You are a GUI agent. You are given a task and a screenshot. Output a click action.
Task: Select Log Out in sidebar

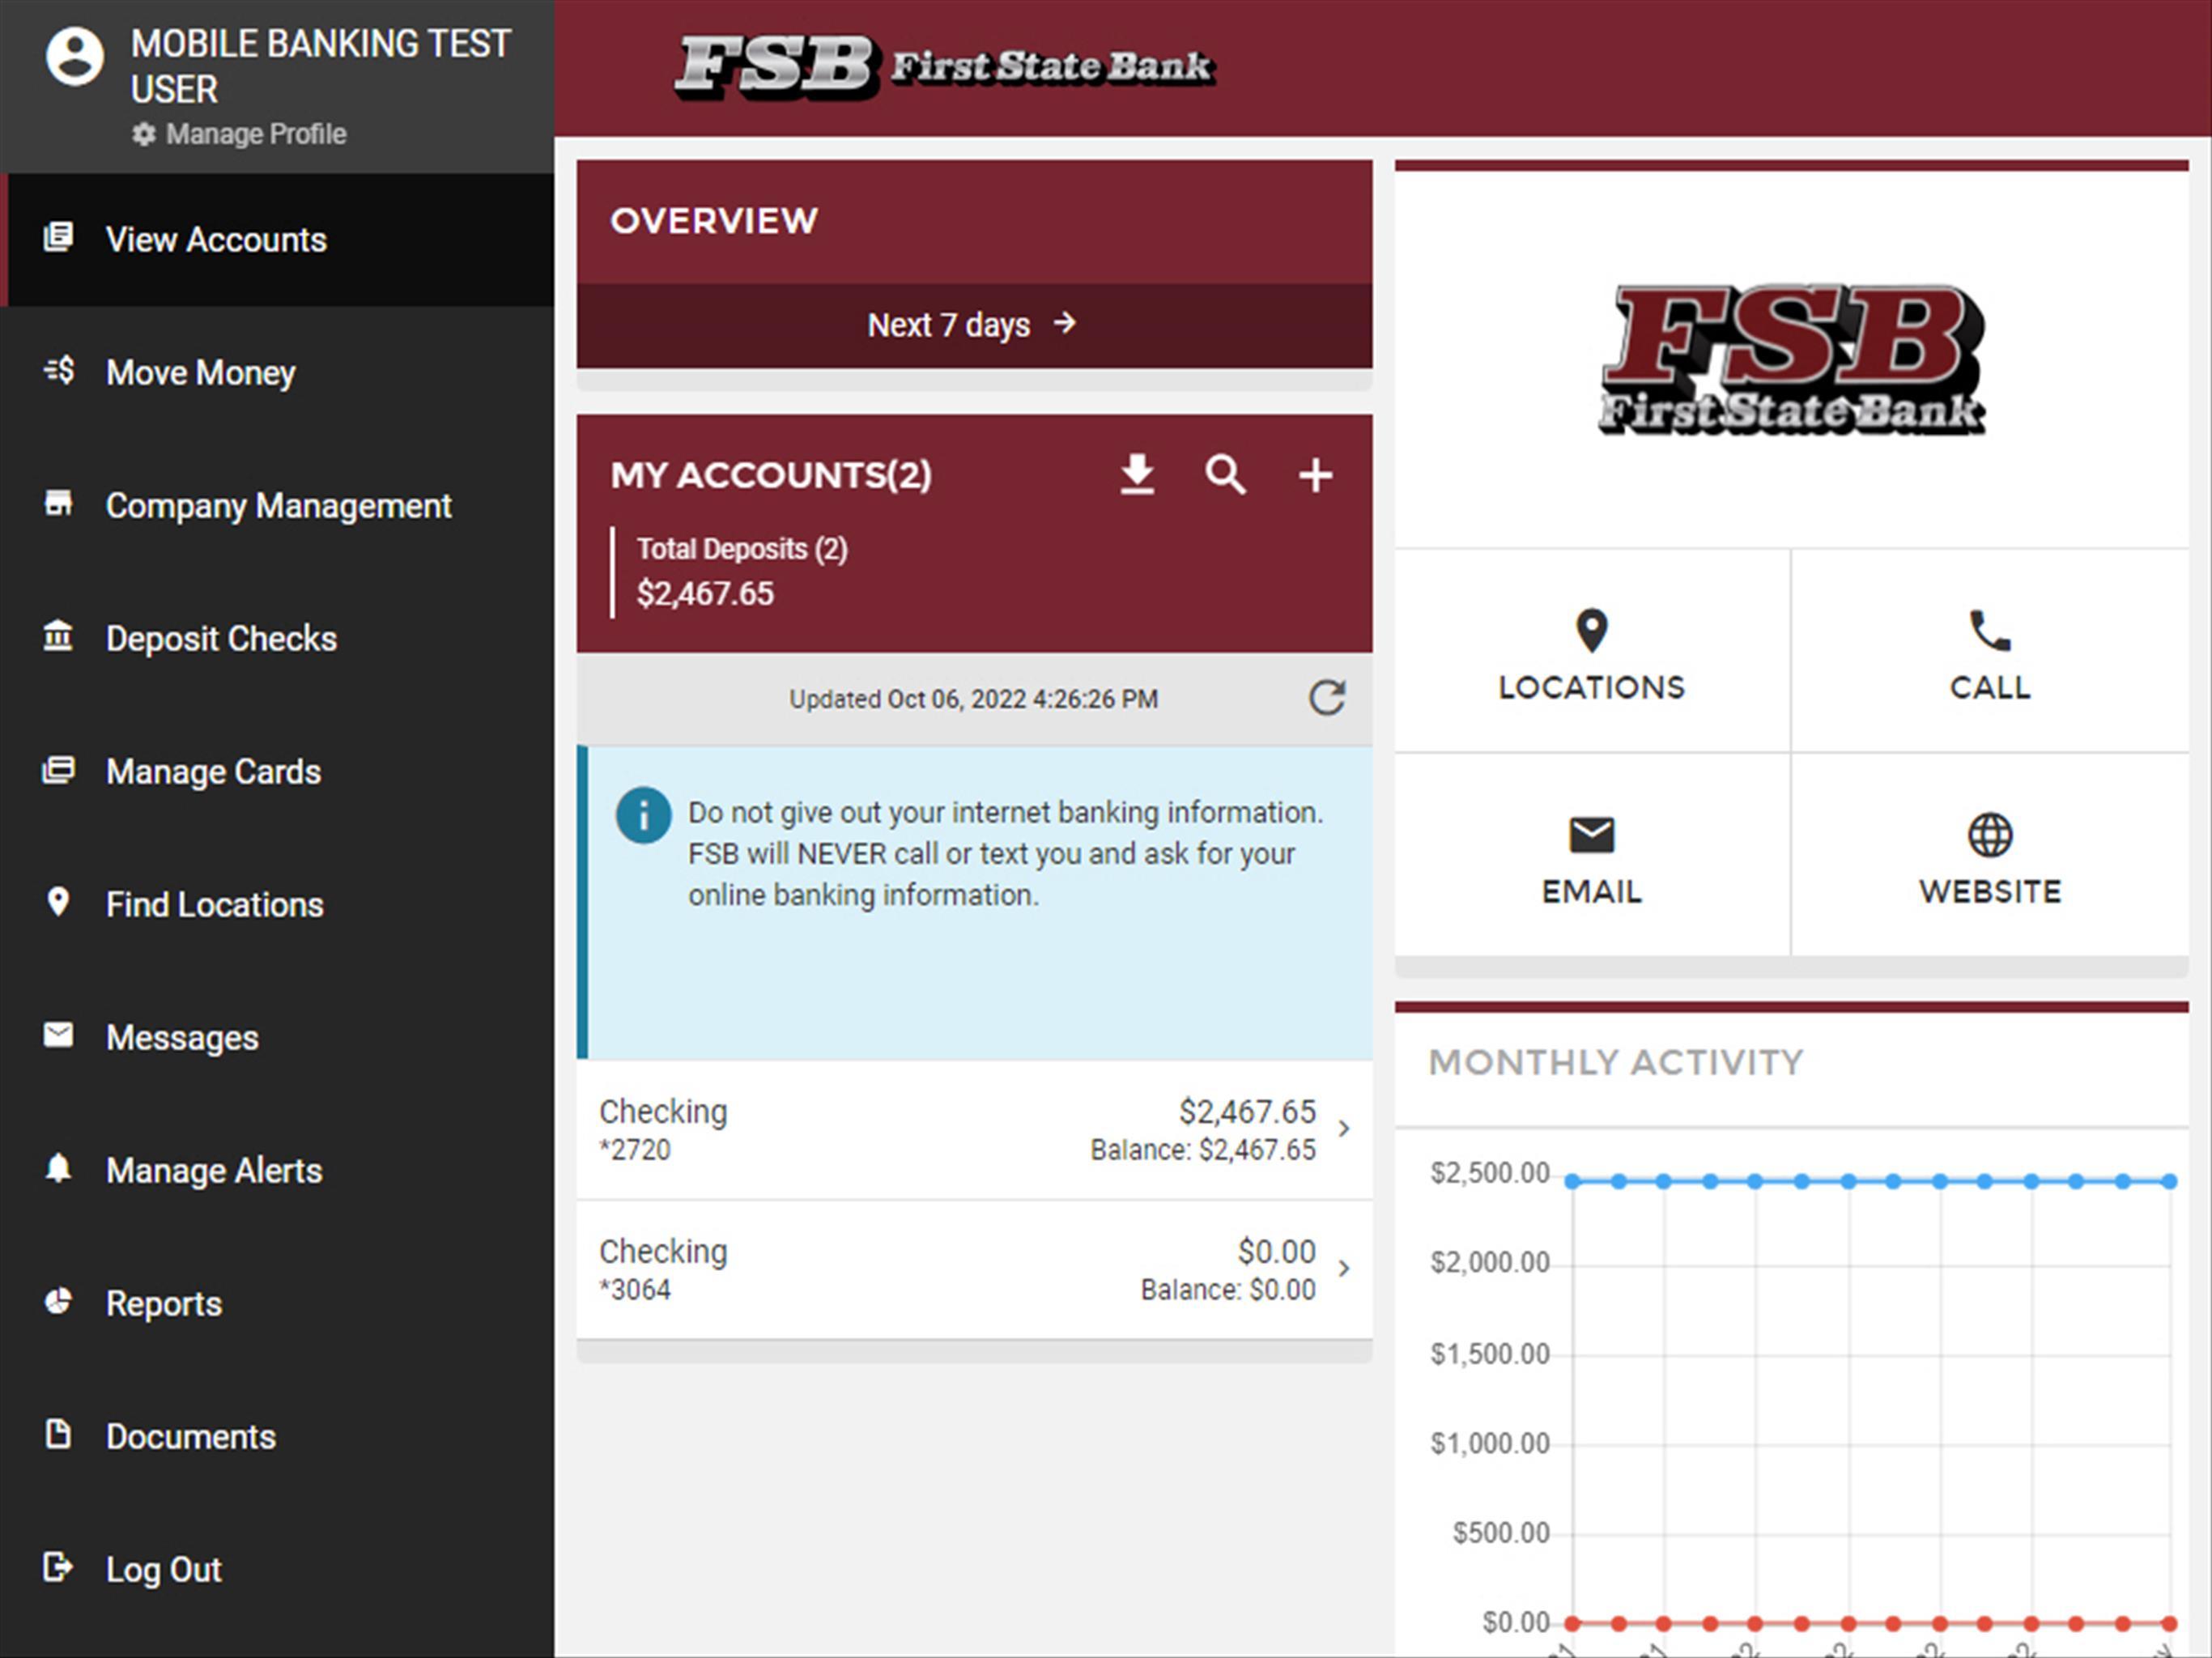point(277,1569)
